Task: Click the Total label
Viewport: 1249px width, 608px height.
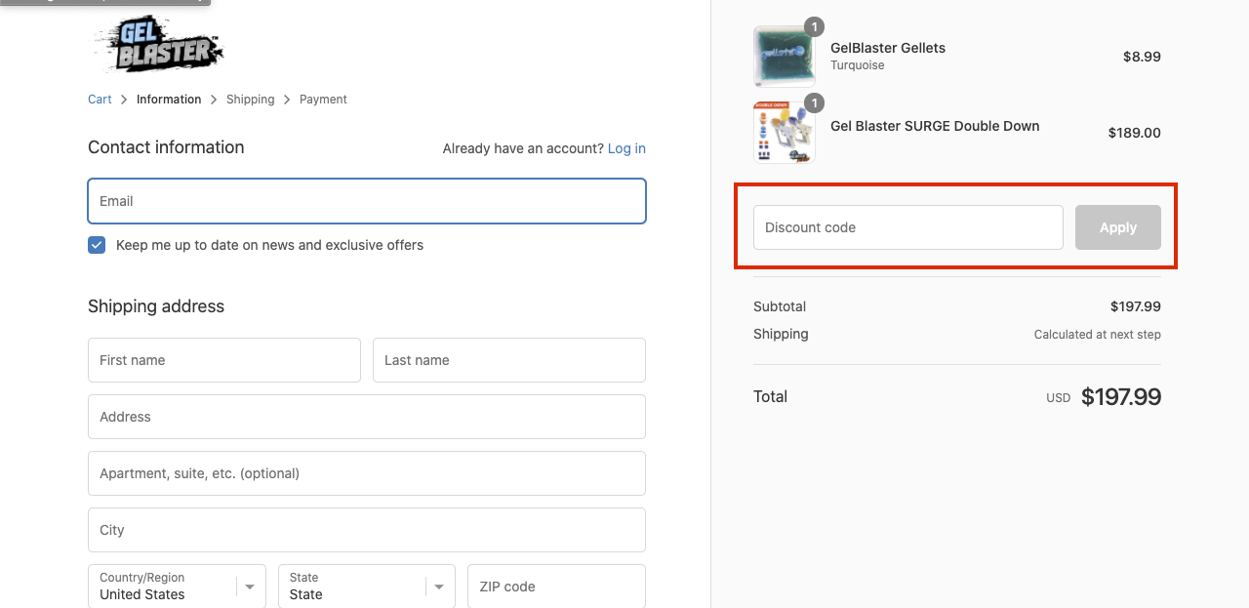Action: tap(770, 396)
